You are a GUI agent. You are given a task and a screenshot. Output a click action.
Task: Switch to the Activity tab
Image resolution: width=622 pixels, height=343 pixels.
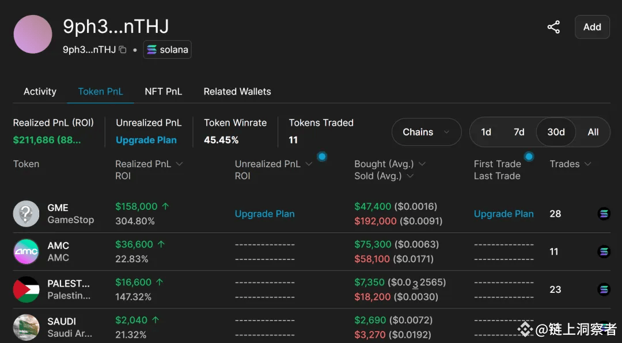click(40, 92)
